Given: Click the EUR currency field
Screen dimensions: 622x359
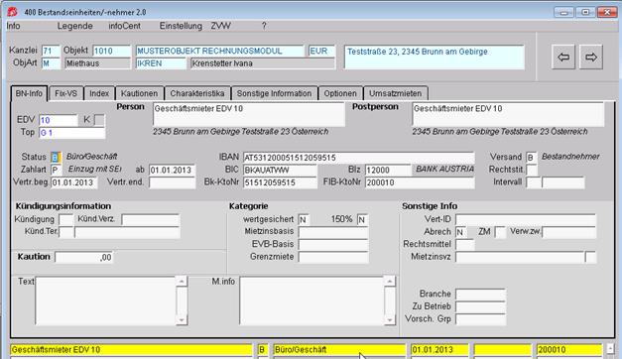Looking at the screenshot, I should pyautogui.click(x=321, y=51).
